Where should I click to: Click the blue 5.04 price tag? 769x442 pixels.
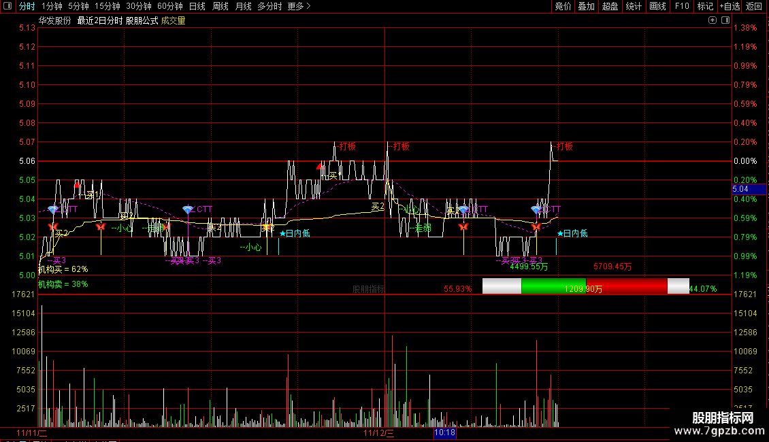pyautogui.click(x=749, y=189)
